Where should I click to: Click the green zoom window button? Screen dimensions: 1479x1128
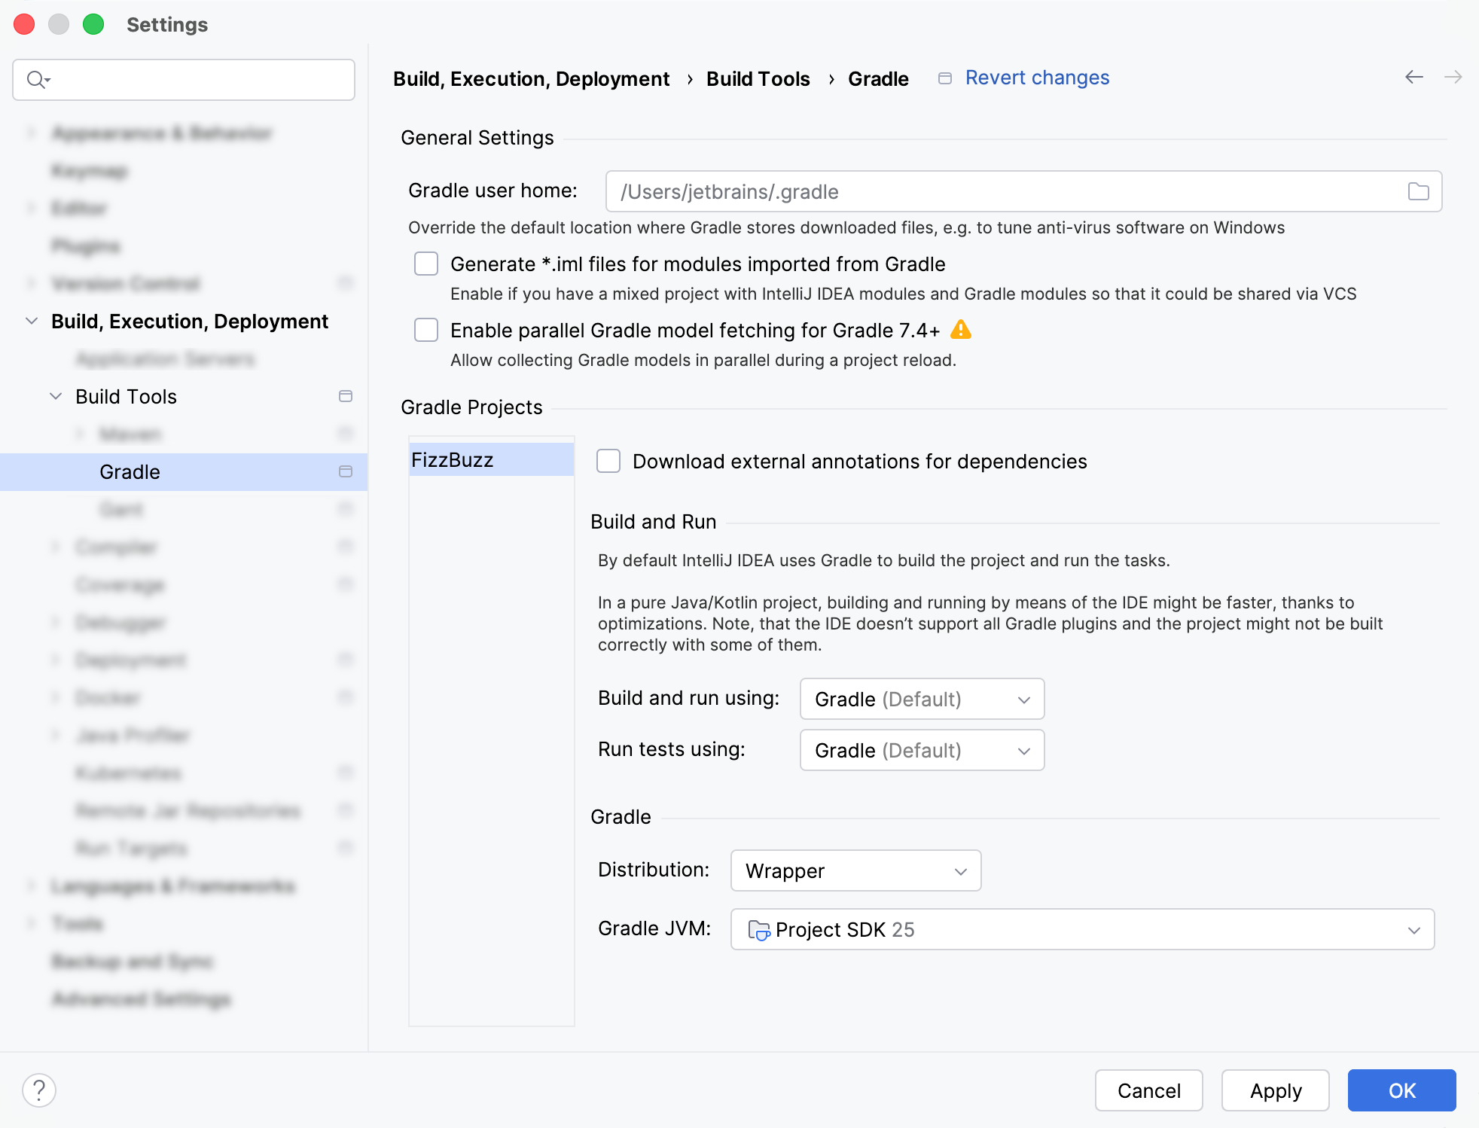pyautogui.click(x=93, y=24)
